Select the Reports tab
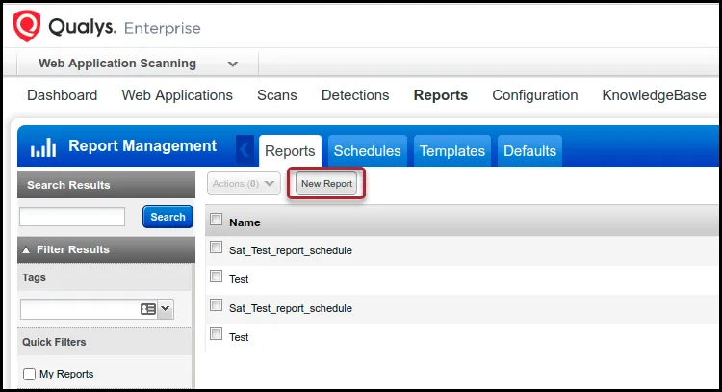This screenshot has height=392, width=722. [290, 151]
